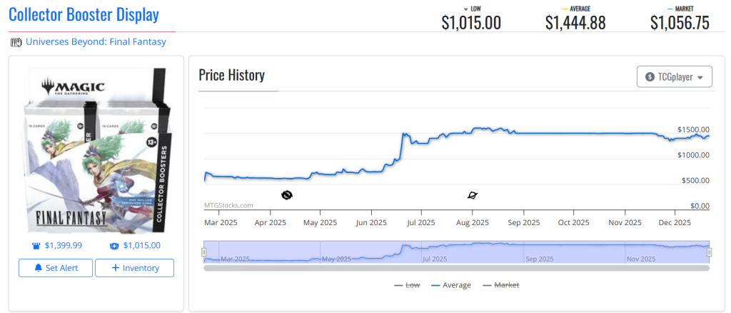This screenshot has width=731, height=313.
Task: Open the TCGplayer price source dropdown
Action: point(674,77)
